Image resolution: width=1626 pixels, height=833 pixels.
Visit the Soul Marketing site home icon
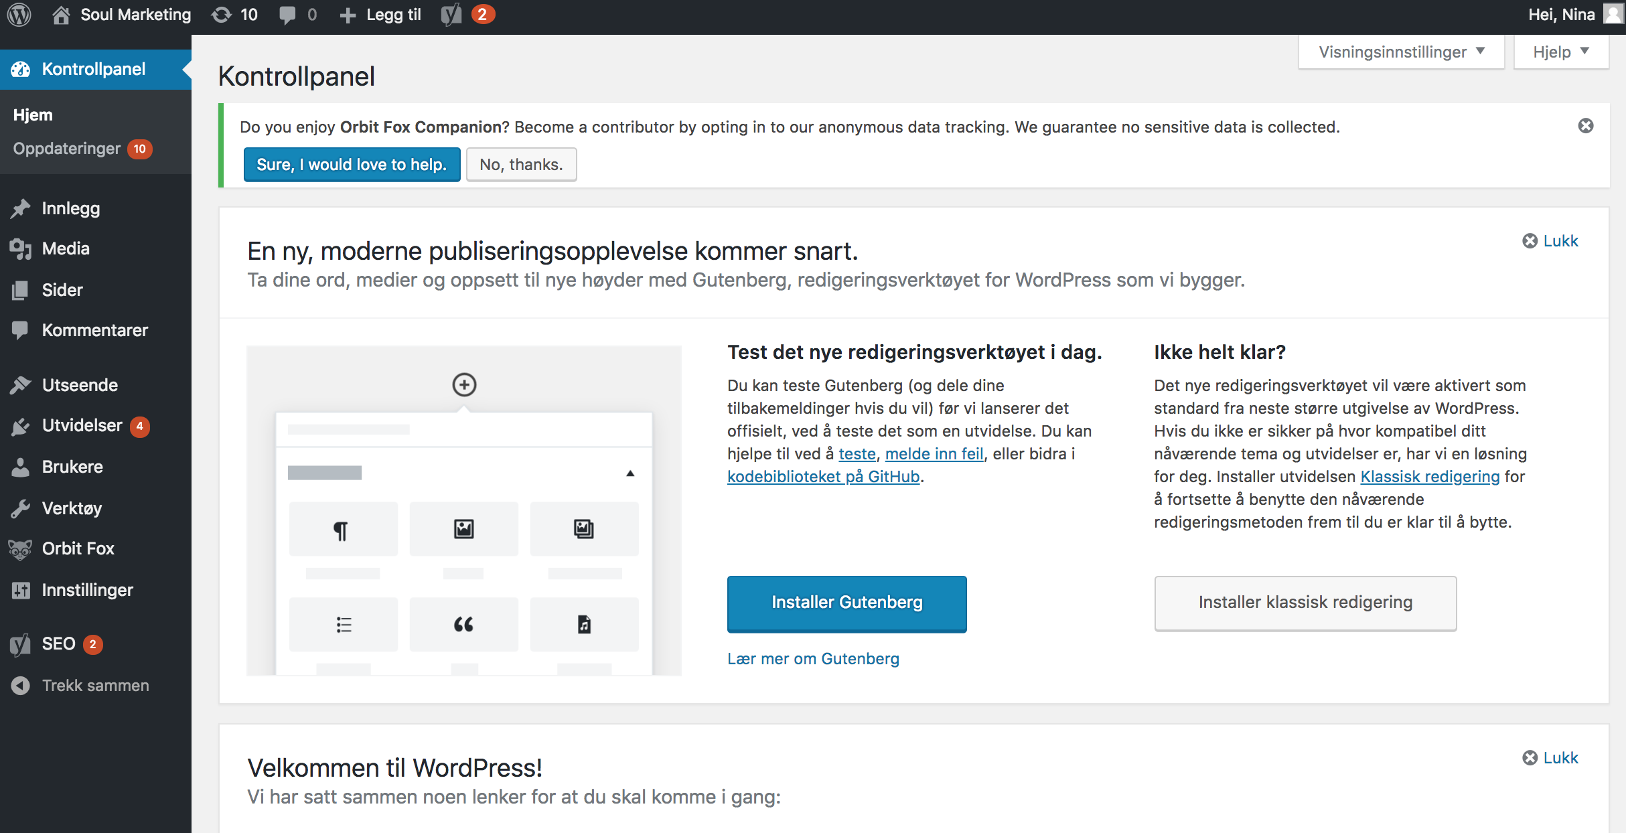click(x=61, y=15)
